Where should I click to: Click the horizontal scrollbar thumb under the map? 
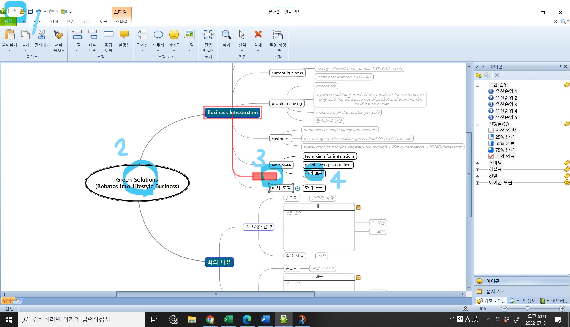pos(216,294)
